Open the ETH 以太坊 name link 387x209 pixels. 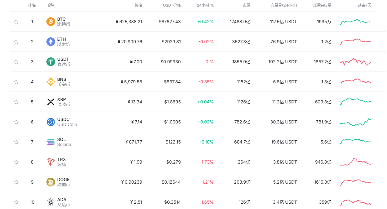[x=63, y=42]
